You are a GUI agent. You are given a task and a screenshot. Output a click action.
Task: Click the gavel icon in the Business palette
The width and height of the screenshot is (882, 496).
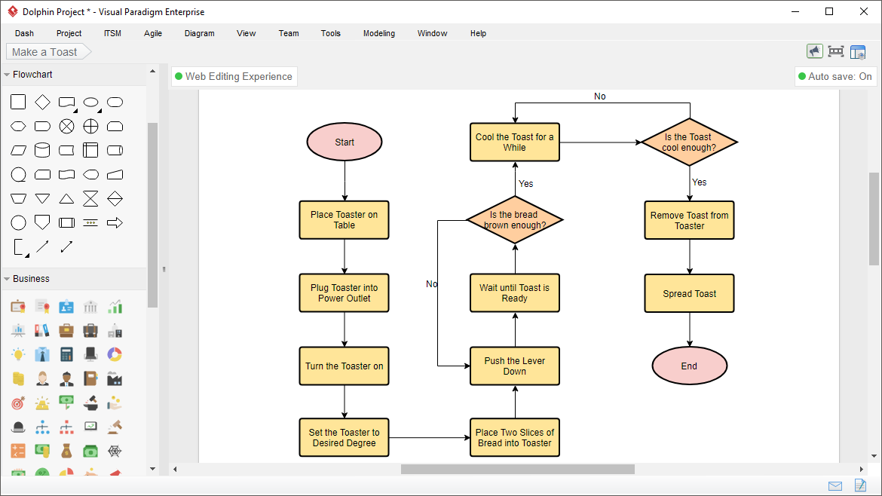(115, 427)
